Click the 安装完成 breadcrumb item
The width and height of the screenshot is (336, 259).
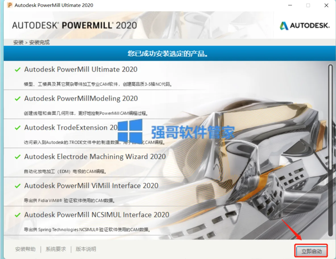40,42
